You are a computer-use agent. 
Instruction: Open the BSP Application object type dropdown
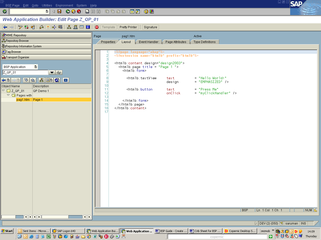36,67
